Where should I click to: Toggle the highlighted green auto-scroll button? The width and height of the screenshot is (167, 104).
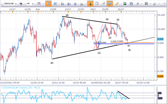(90, 4)
